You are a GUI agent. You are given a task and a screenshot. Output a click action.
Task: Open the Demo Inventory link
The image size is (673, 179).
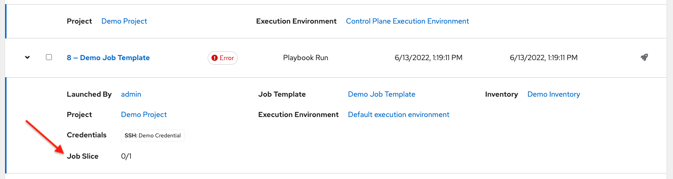tap(553, 94)
